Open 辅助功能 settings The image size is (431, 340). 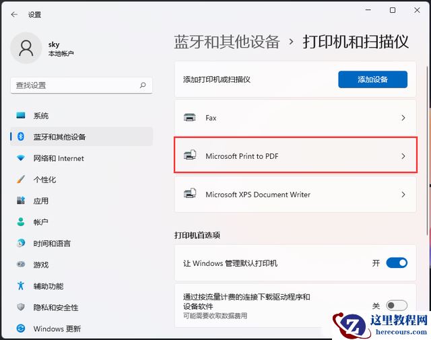[81, 286]
